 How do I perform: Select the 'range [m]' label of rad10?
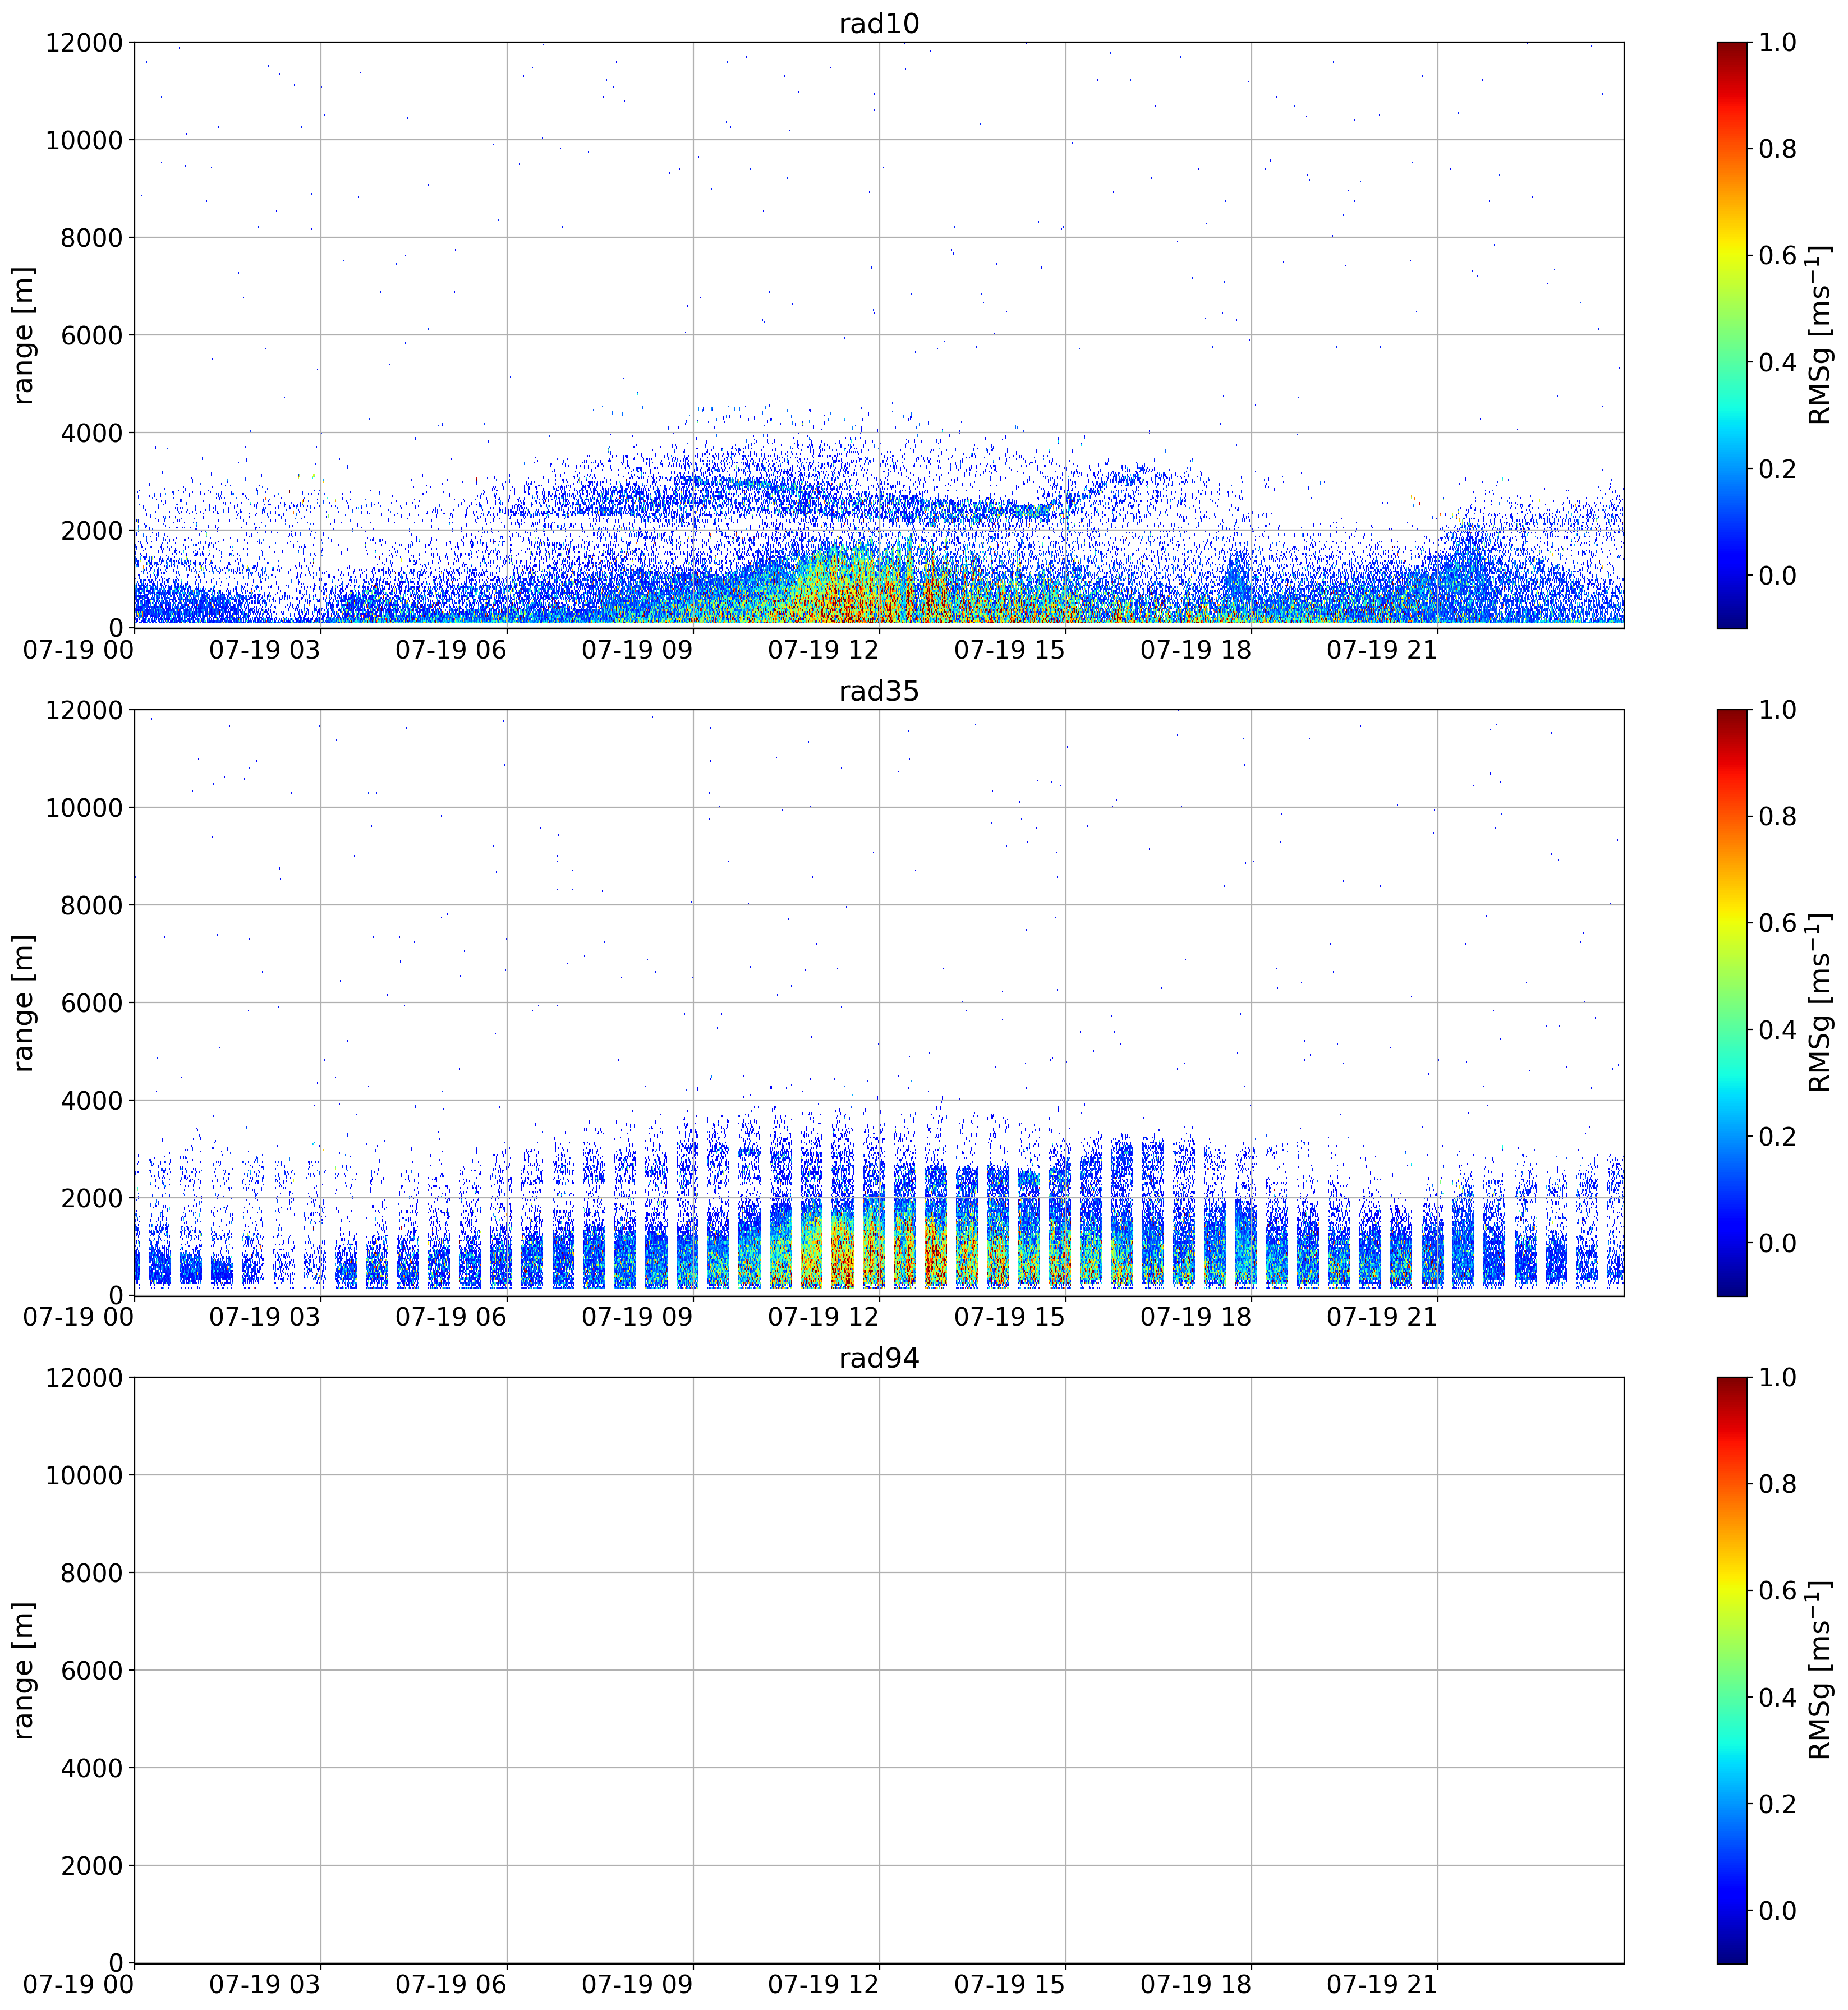(23, 335)
